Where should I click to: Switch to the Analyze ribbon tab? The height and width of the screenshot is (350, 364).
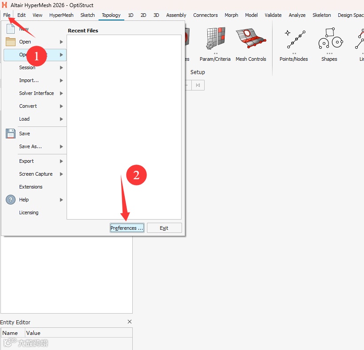pos(297,15)
